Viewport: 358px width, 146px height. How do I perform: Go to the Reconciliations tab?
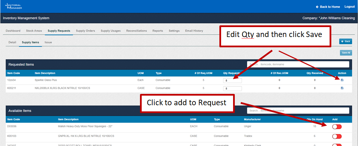(x=136, y=31)
